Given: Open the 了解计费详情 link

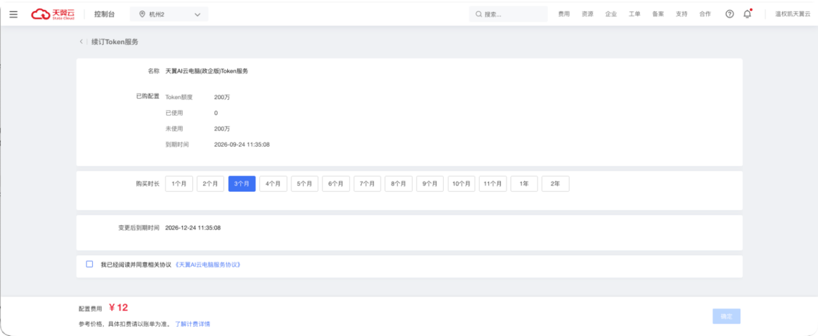Looking at the screenshot, I should pyautogui.click(x=192, y=324).
